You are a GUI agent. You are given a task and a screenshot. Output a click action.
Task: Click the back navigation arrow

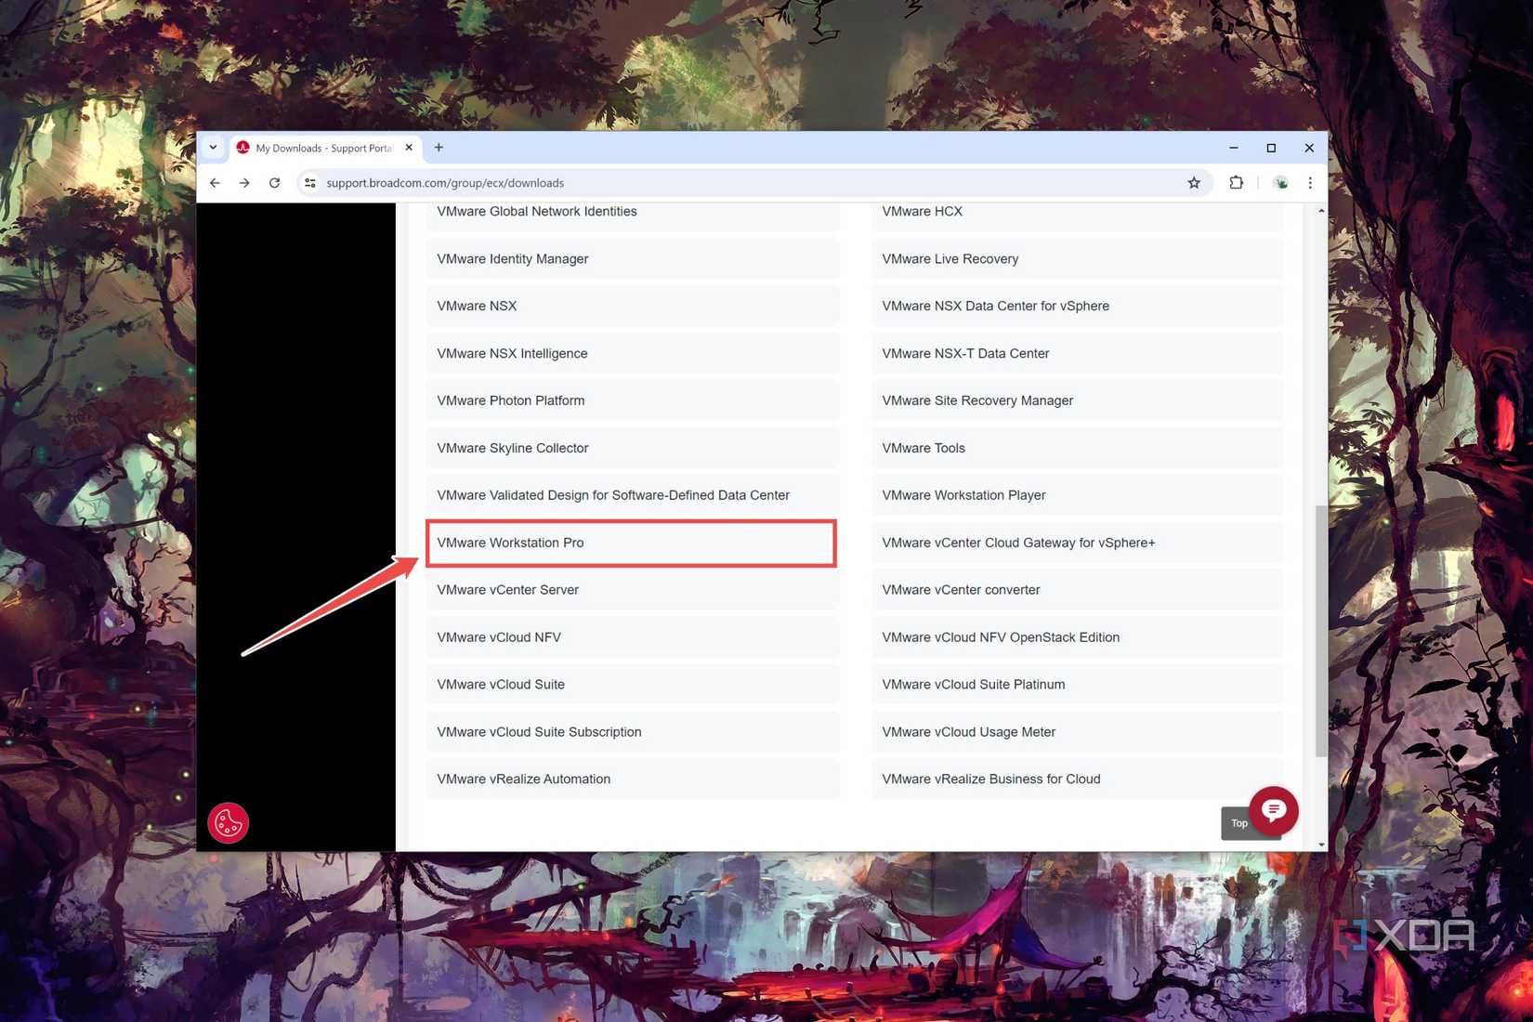point(215,183)
